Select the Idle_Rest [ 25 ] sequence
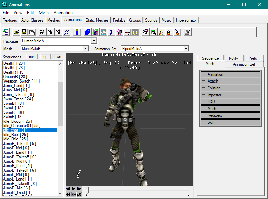This screenshot has height=199, width=268. pos(30,135)
